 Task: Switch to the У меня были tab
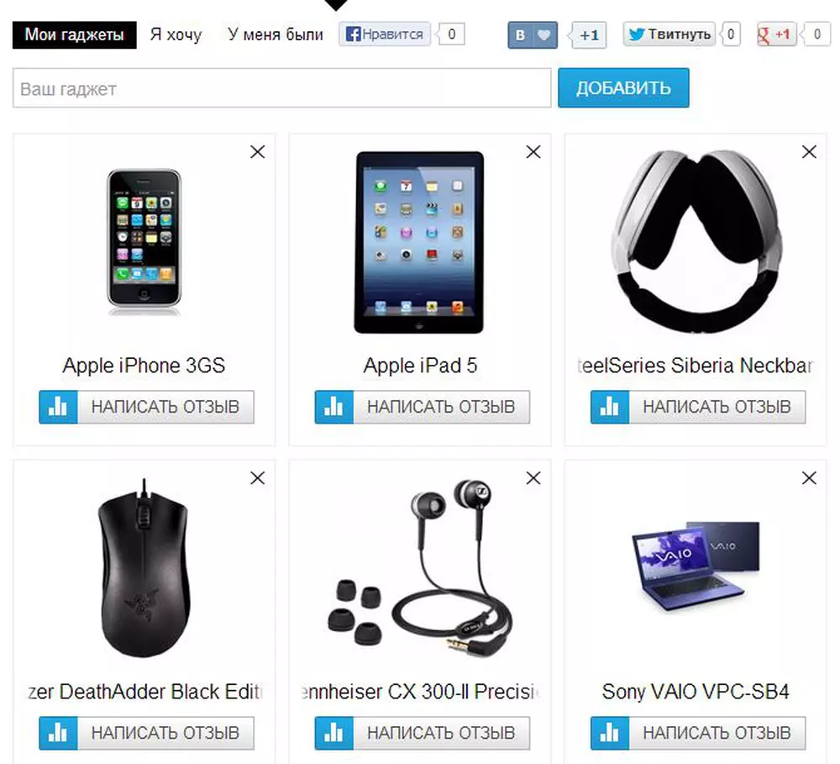tap(276, 34)
